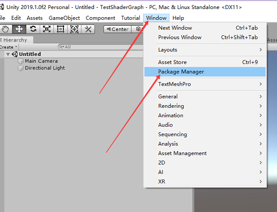Expand the Rendering submenu
The width and height of the screenshot is (277, 212).
[205, 106]
